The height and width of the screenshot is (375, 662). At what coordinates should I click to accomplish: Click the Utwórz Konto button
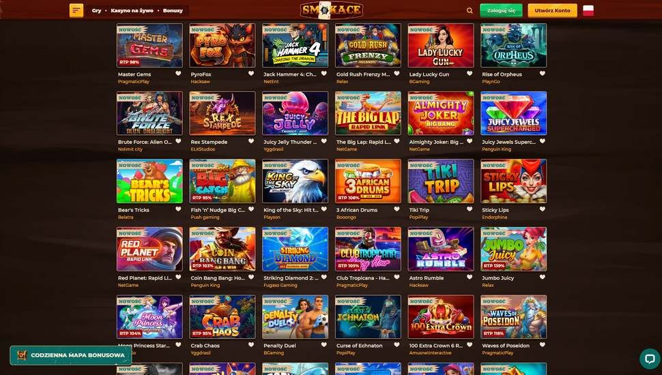click(x=552, y=10)
